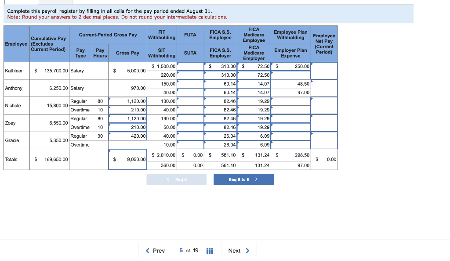This screenshot has height=261, width=450.
Task: Click Anthony's FUTA input cell
Action: coord(190,84)
